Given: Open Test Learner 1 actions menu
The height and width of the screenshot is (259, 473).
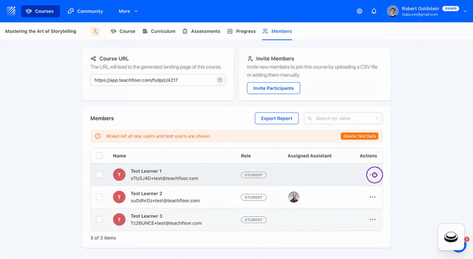Looking at the screenshot, I should (x=374, y=175).
